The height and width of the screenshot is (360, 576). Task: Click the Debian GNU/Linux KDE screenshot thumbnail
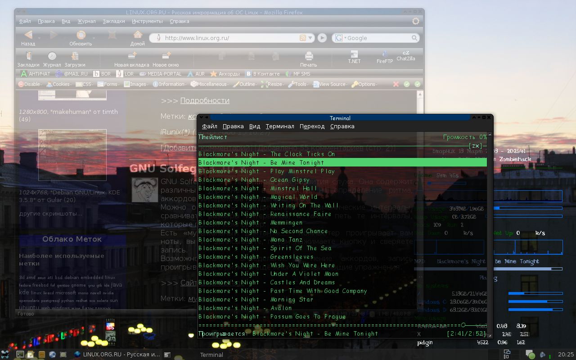point(72,155)
